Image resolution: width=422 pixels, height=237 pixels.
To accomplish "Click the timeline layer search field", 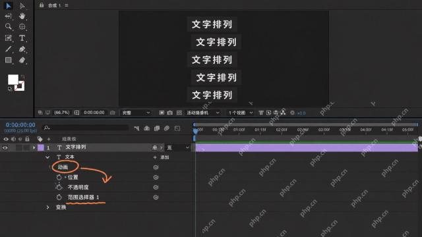I will click(86, 128).
